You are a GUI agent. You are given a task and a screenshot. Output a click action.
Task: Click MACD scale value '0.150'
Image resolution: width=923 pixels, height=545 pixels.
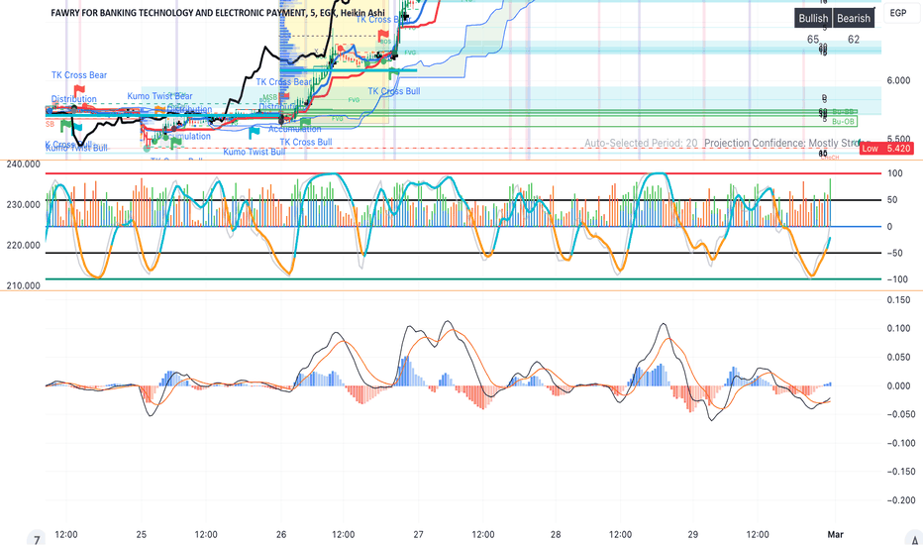(x=898, y=300)
